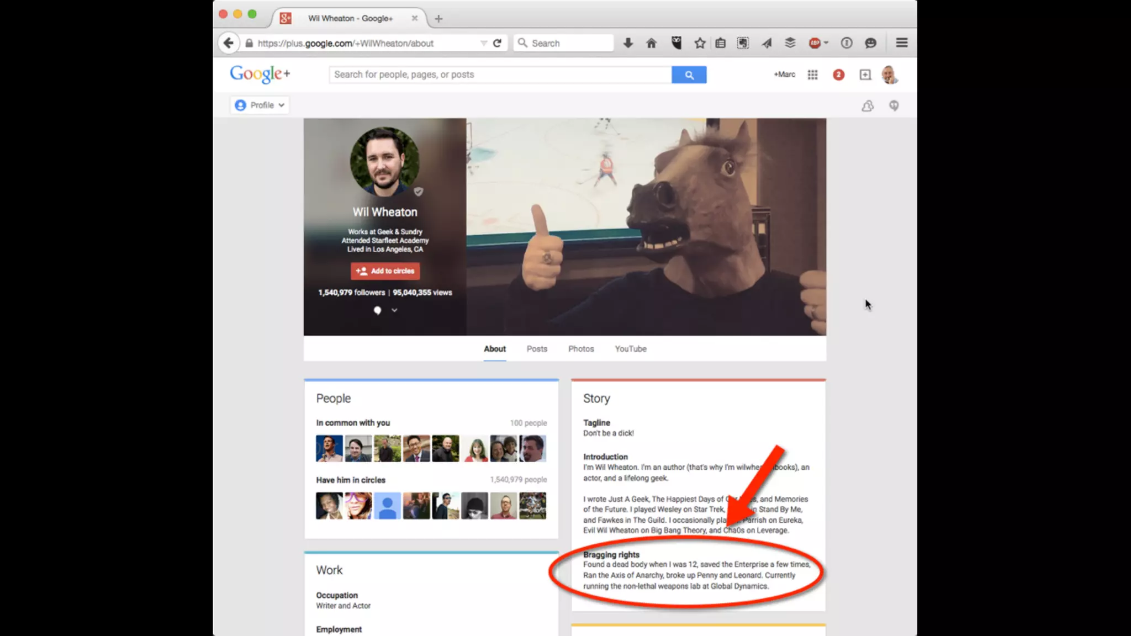
Task: Click the browser address bar URL
Action: point(346,43)
